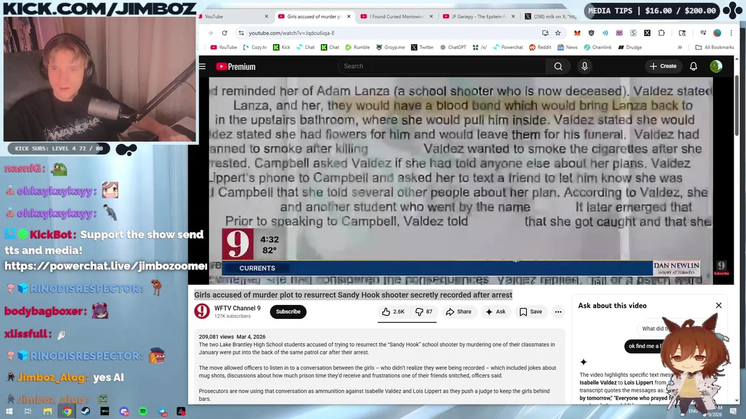Click the address bar URL
This screenshot has height=419, width=746.
(x=291, y=33)
